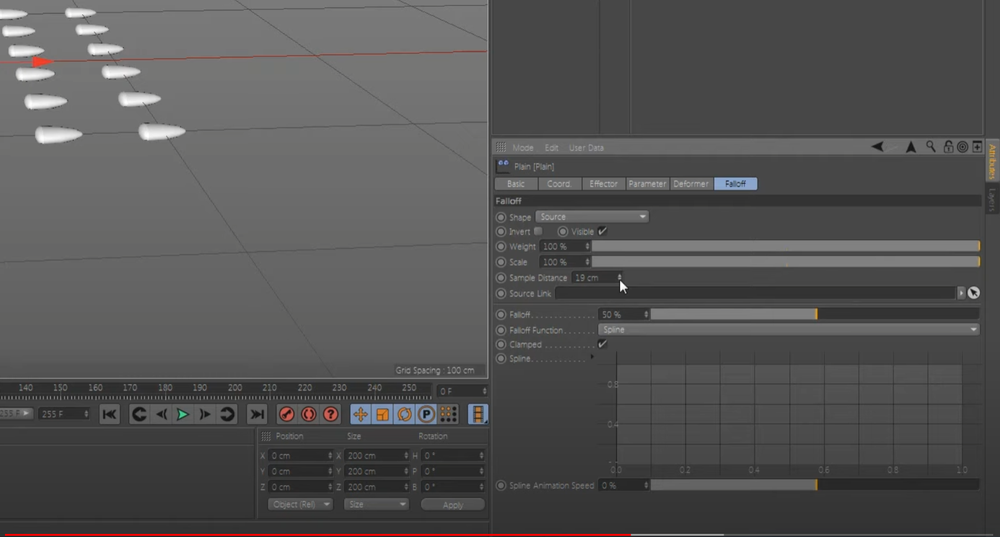Adjust the Spline Animation Speed slider

pyautogui.click(x=815, y=485)
